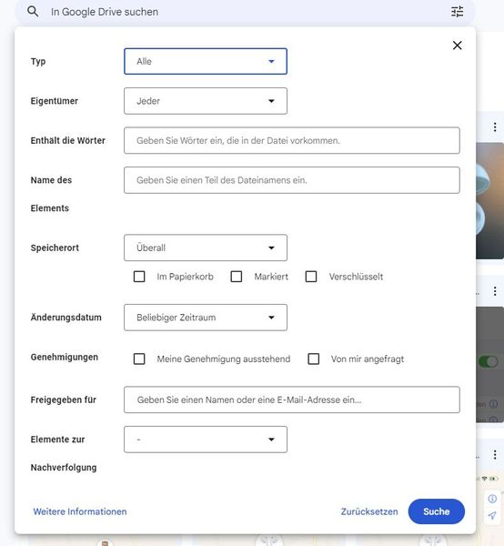
Task: Open search filter options icon
Action: [457, 12]
